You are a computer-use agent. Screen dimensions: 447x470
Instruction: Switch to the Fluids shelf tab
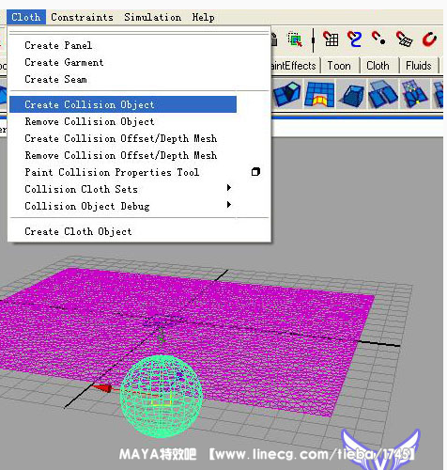(419, 66)
